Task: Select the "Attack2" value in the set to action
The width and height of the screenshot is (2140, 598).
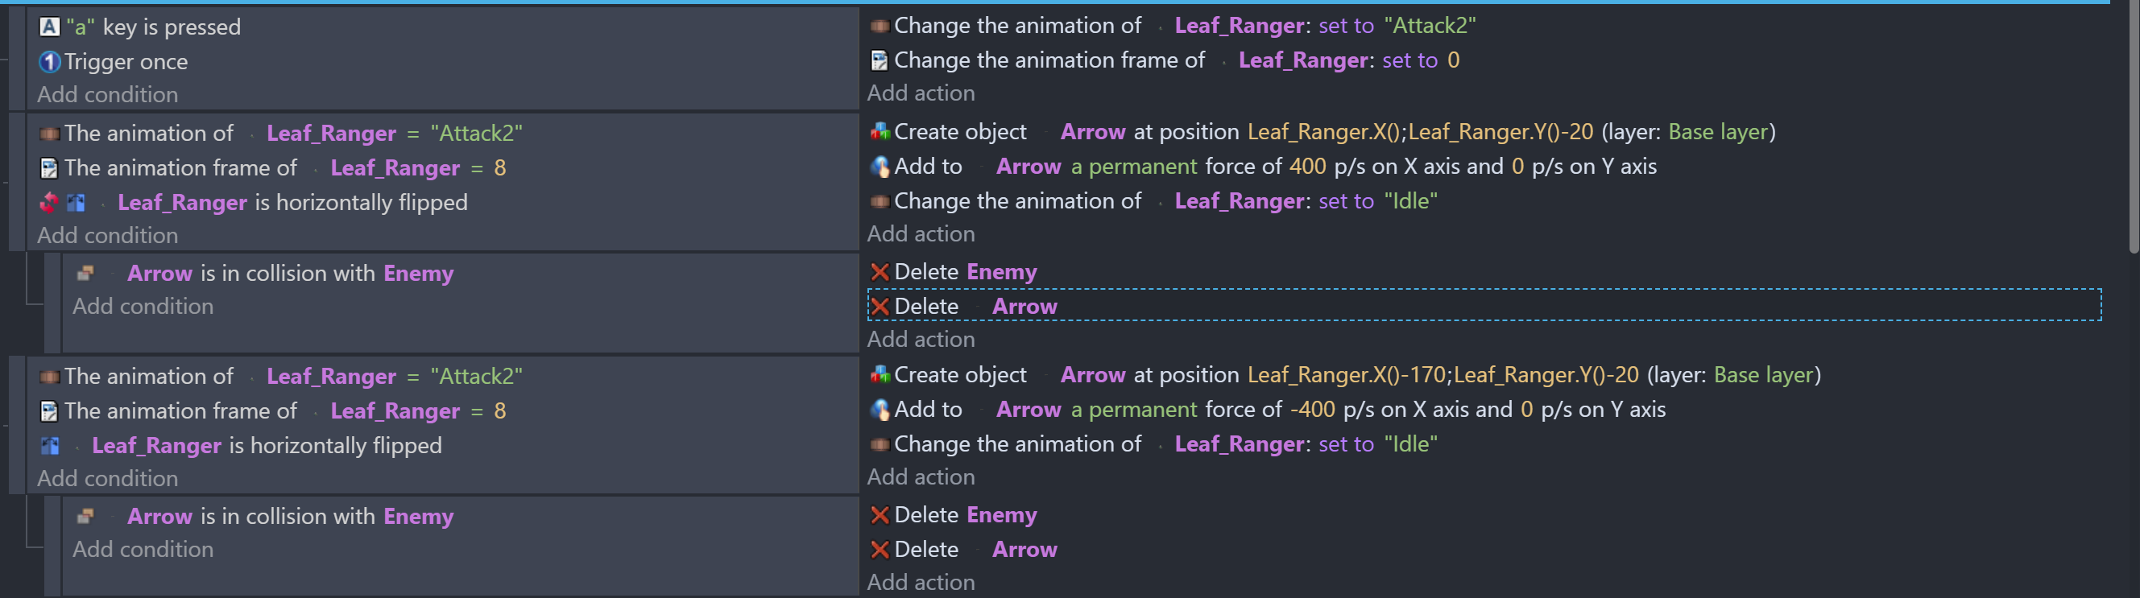Action: 1429,26
